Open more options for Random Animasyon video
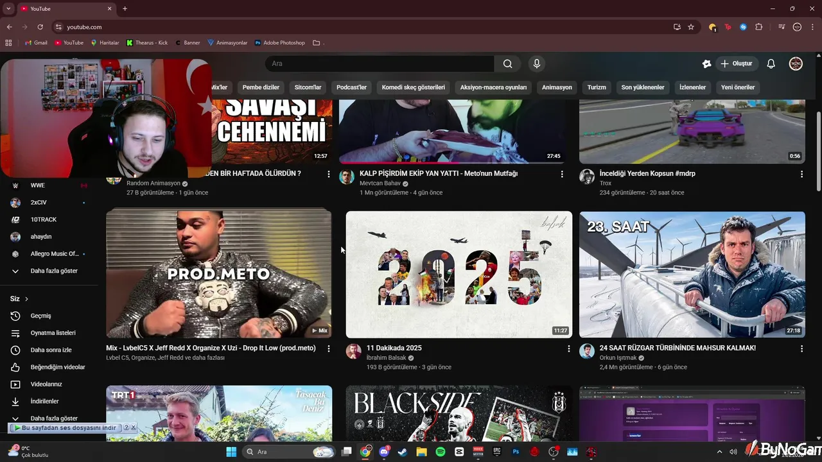The image size is (822, 462). coord(329,174)
